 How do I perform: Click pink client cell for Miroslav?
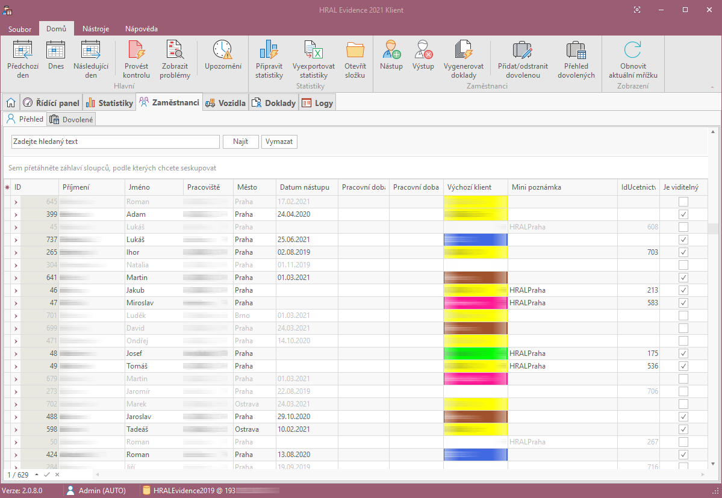point(475,303)
